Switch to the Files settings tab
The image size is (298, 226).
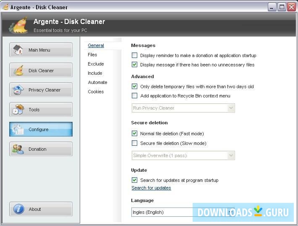click(92, 55)
